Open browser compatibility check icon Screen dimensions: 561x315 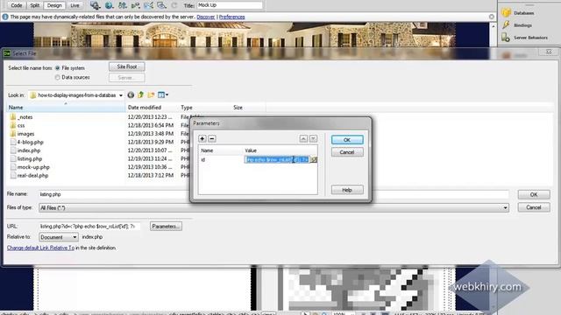148,5
